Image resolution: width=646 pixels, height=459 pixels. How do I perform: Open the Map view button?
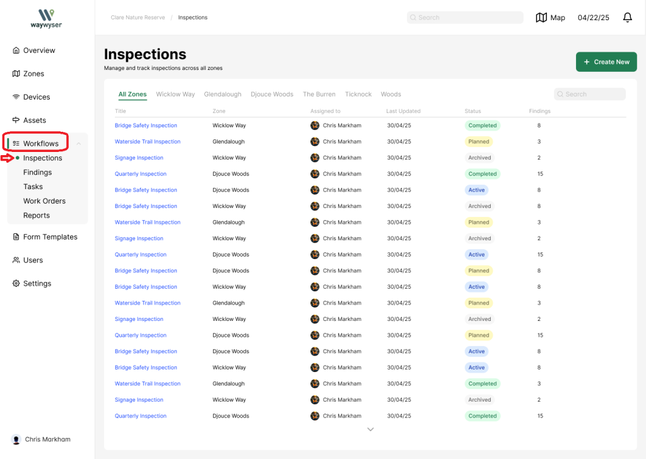(550, 18)
